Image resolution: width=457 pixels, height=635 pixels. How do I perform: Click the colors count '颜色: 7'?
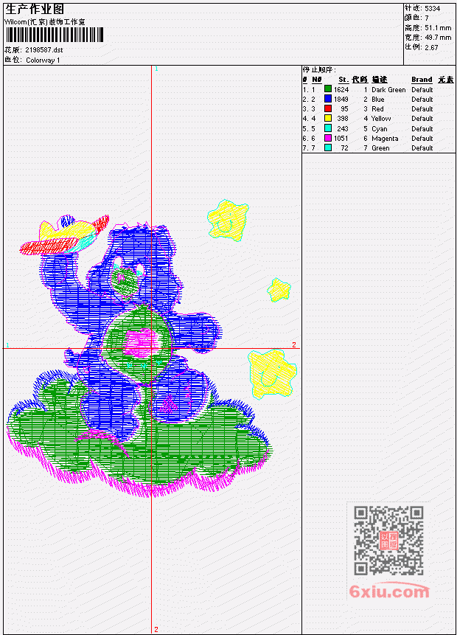pos(416,18)
